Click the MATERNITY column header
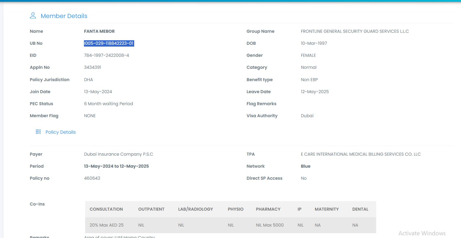Image resolution: width=461 pixels, height=238 pixels. tap(326, 209)
